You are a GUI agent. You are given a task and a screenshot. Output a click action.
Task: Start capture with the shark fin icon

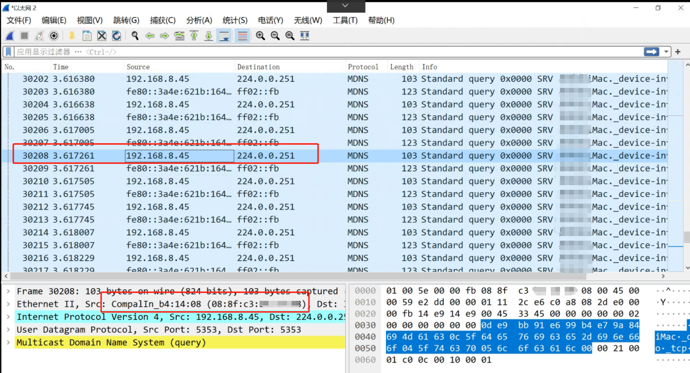pyautogui.click(x=10, y=36)
